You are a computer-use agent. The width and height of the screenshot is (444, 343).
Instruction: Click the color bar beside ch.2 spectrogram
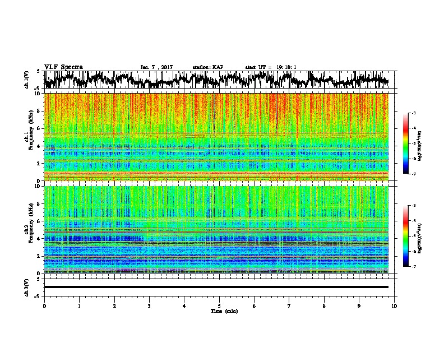click(x=405, y=236)
